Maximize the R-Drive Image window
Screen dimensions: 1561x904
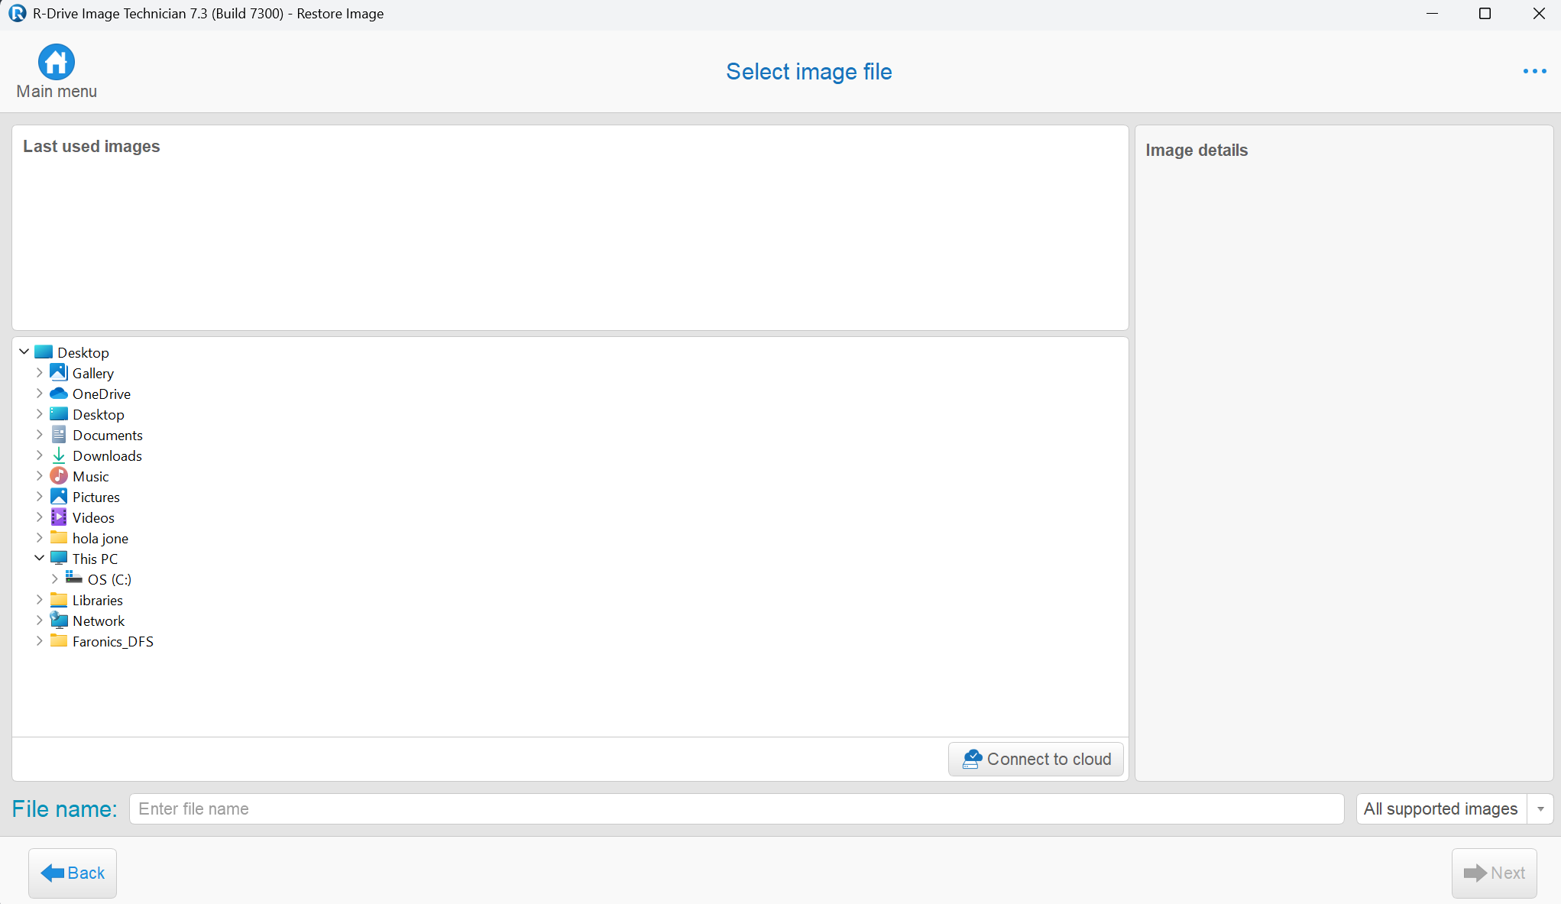pos(1485,14)
